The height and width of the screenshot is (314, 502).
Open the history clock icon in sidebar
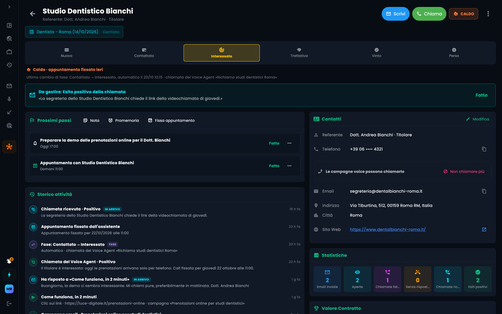click(x=9, y=65)
